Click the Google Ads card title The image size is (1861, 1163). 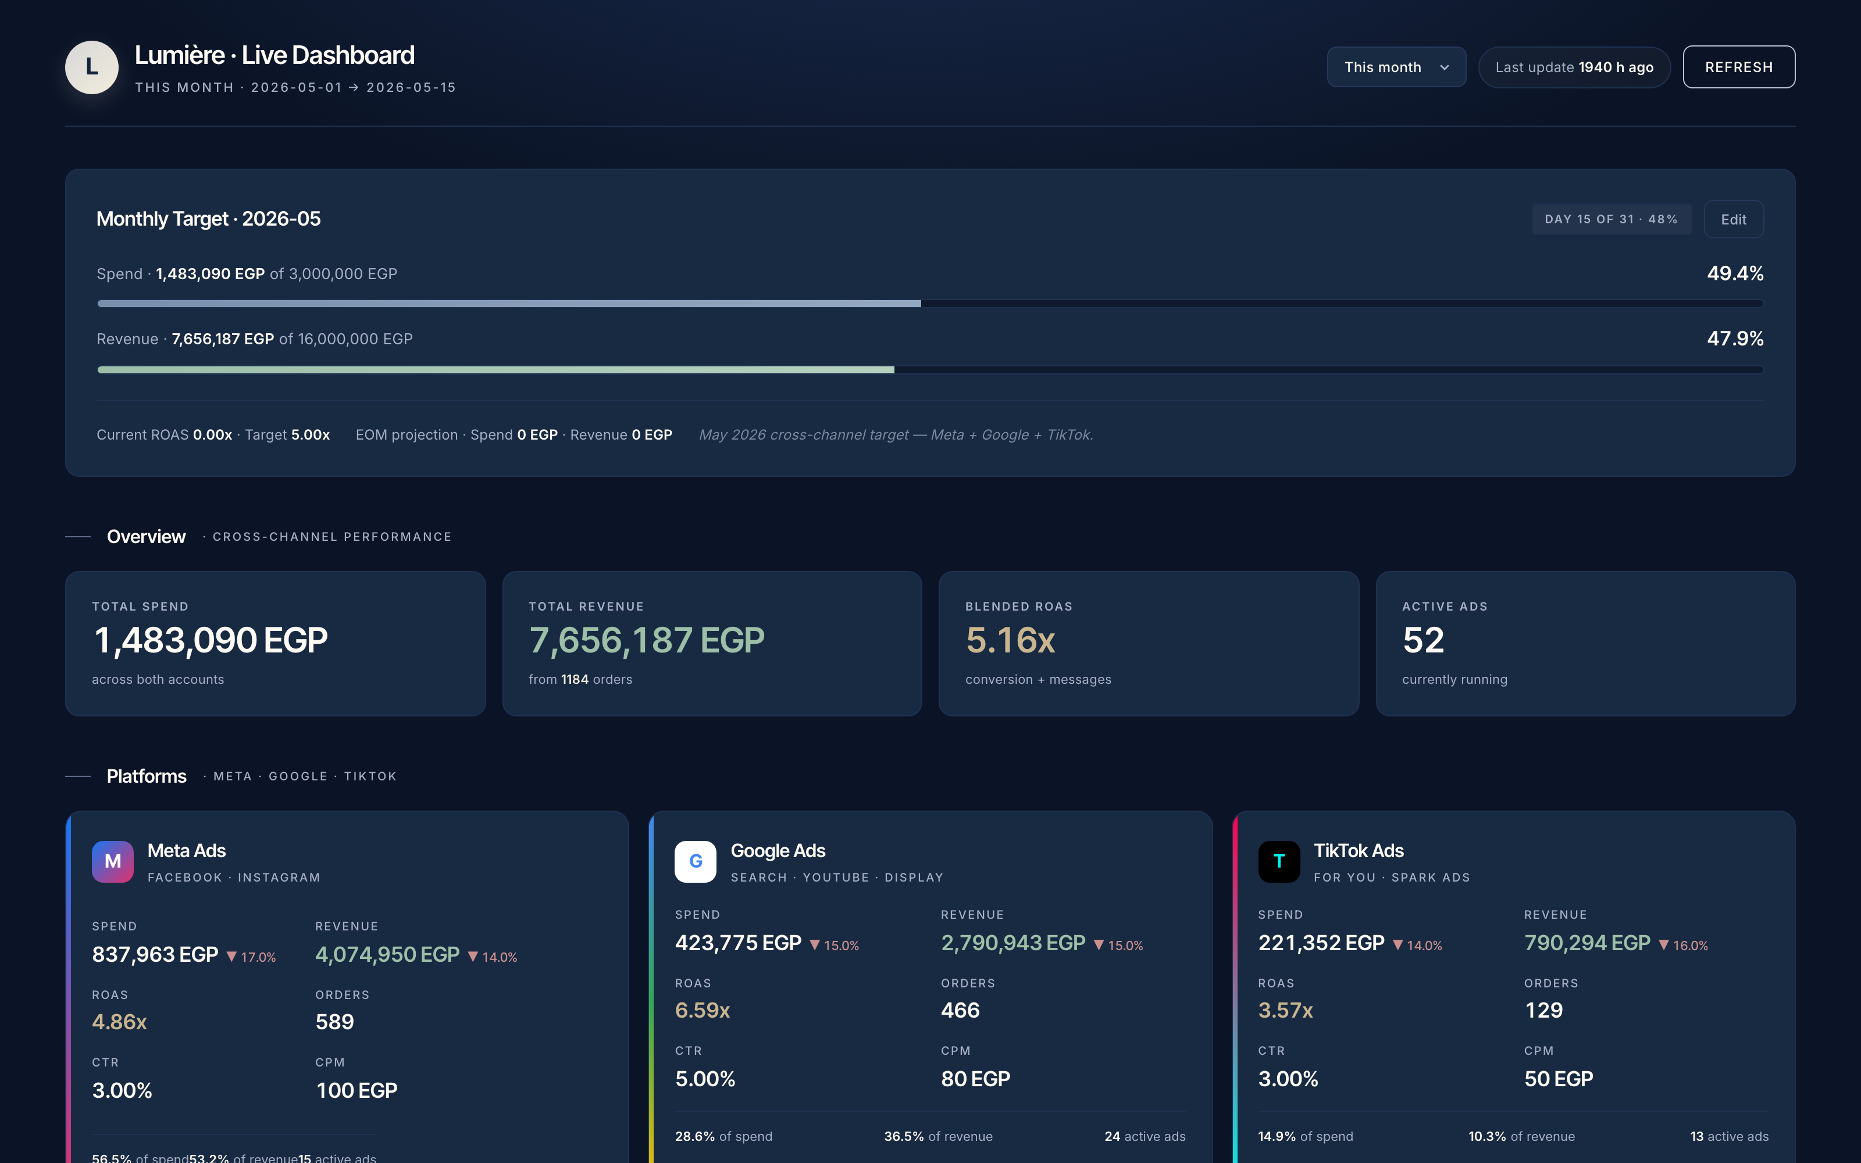click(x=778, y=851)
